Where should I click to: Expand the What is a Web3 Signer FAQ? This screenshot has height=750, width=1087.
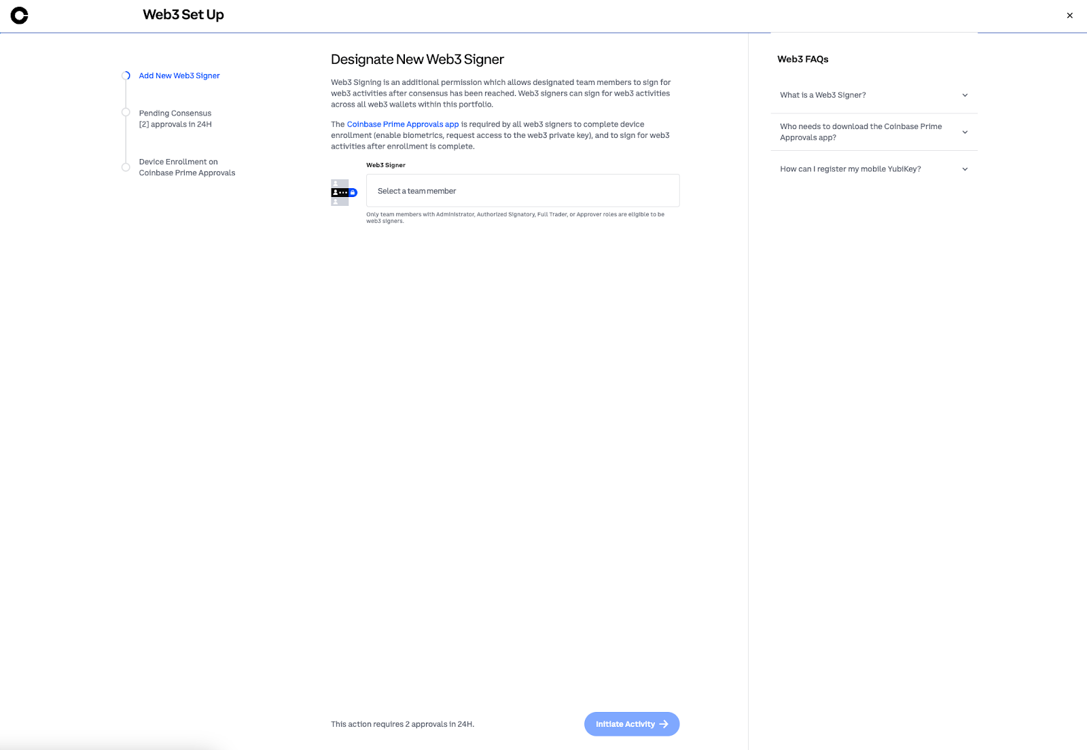click(x=874, y=95)
